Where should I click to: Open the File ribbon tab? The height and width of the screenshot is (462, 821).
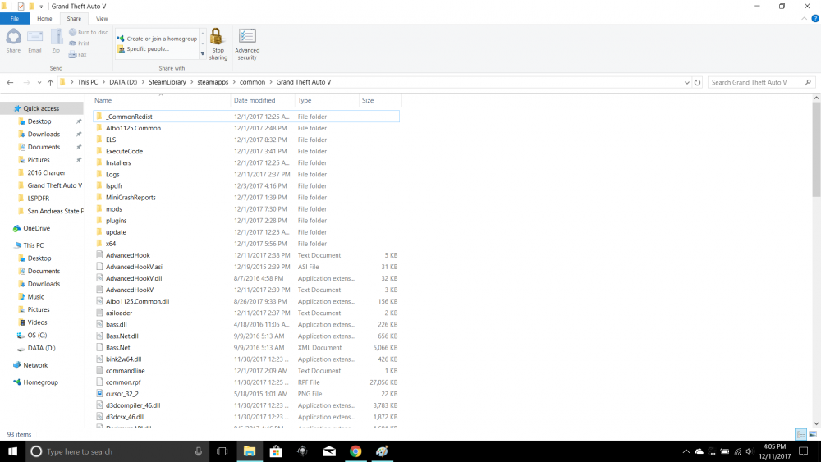coord(15,18)
